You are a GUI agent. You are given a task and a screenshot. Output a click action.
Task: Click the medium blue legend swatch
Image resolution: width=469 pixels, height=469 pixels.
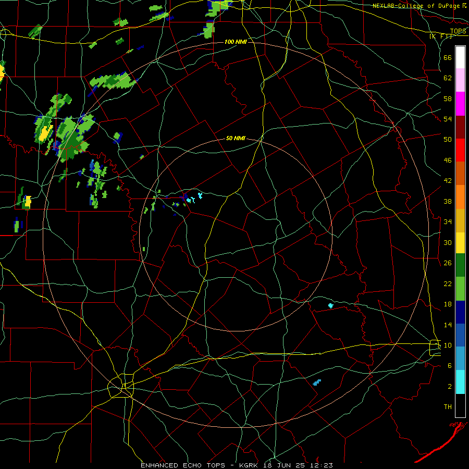460,335
